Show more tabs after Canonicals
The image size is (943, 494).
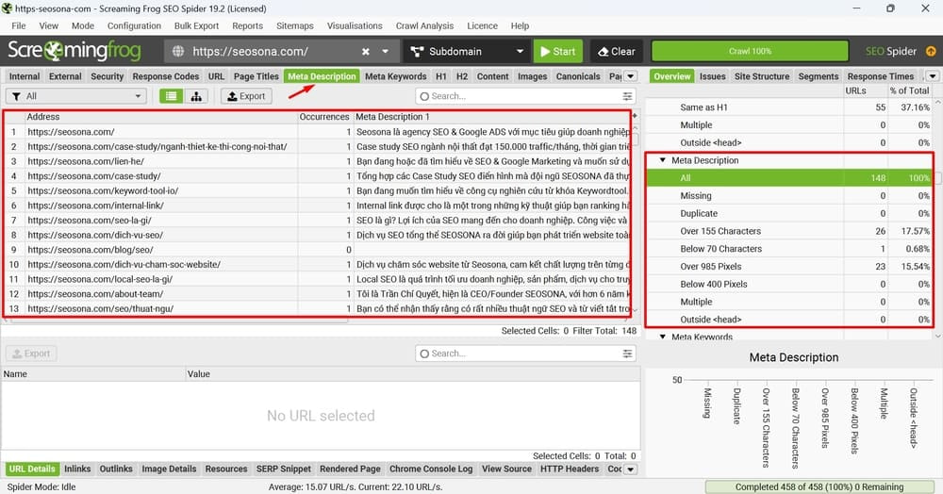(x=630, y=76)
